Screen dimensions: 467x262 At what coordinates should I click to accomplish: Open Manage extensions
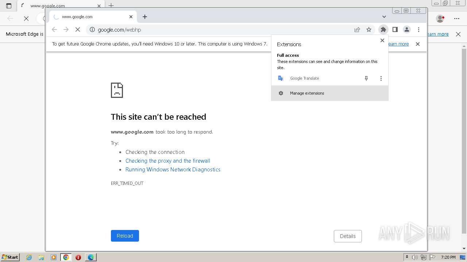coord(330,93)
